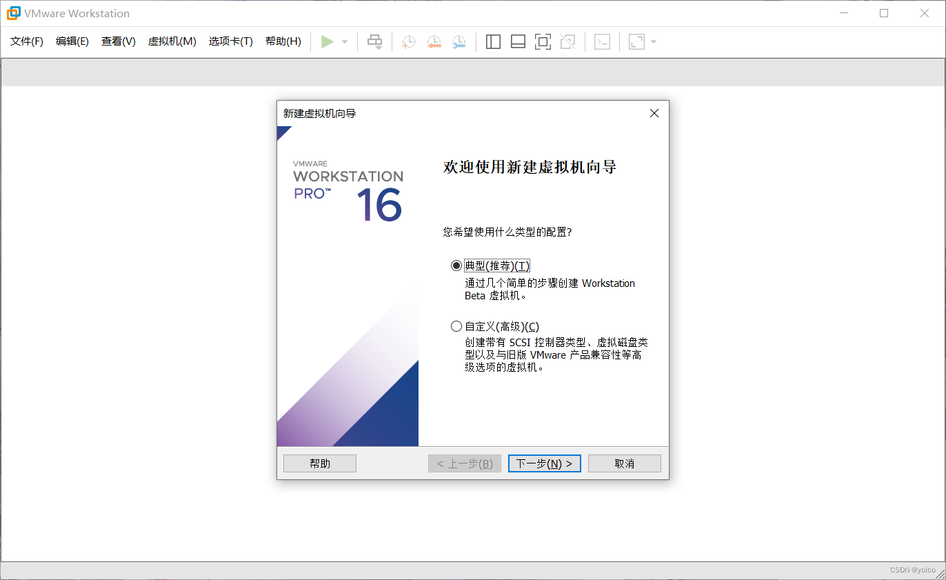Image resolution: width=946 pixels, height=580 pixels.
Task: Open the 编辑(E) menu
Action: pos(72,41)
